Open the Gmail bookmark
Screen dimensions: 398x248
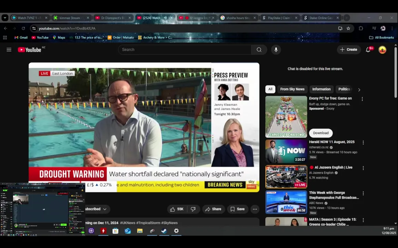21,38
